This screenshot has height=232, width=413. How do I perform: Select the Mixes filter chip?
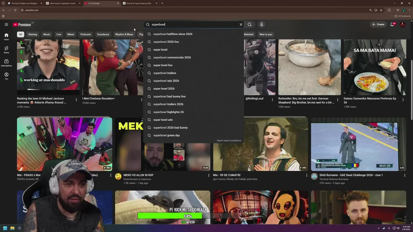tap(71, 34)
